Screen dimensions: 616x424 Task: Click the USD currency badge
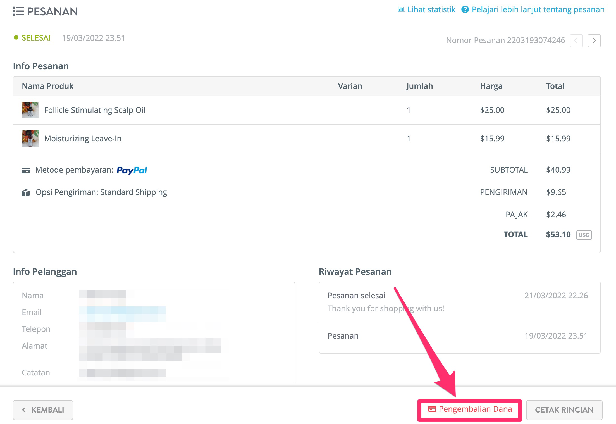click(584, 235)
